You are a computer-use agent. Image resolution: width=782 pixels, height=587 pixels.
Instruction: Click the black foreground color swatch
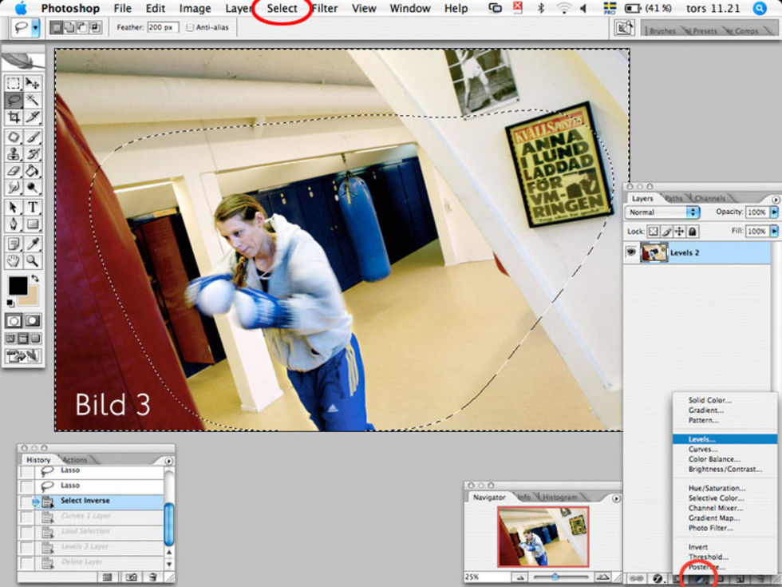point(18,286)
